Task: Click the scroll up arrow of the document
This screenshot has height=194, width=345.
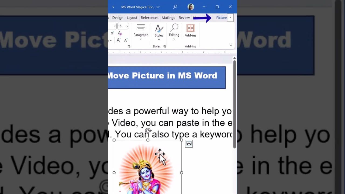Action: 234,58
